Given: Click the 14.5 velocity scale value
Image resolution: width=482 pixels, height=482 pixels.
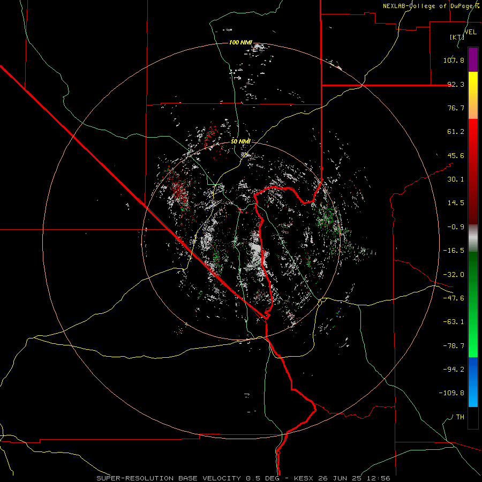Looking at the screenshot, I should [x=456, y=203].
